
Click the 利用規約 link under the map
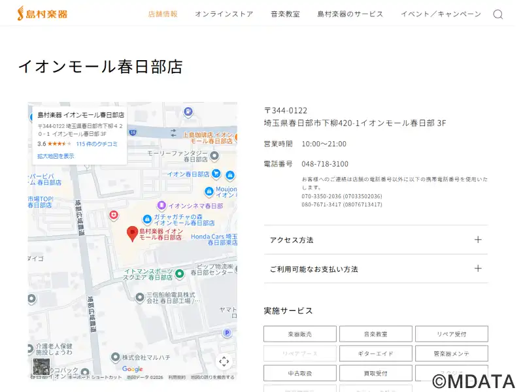(x=177, y=378)
